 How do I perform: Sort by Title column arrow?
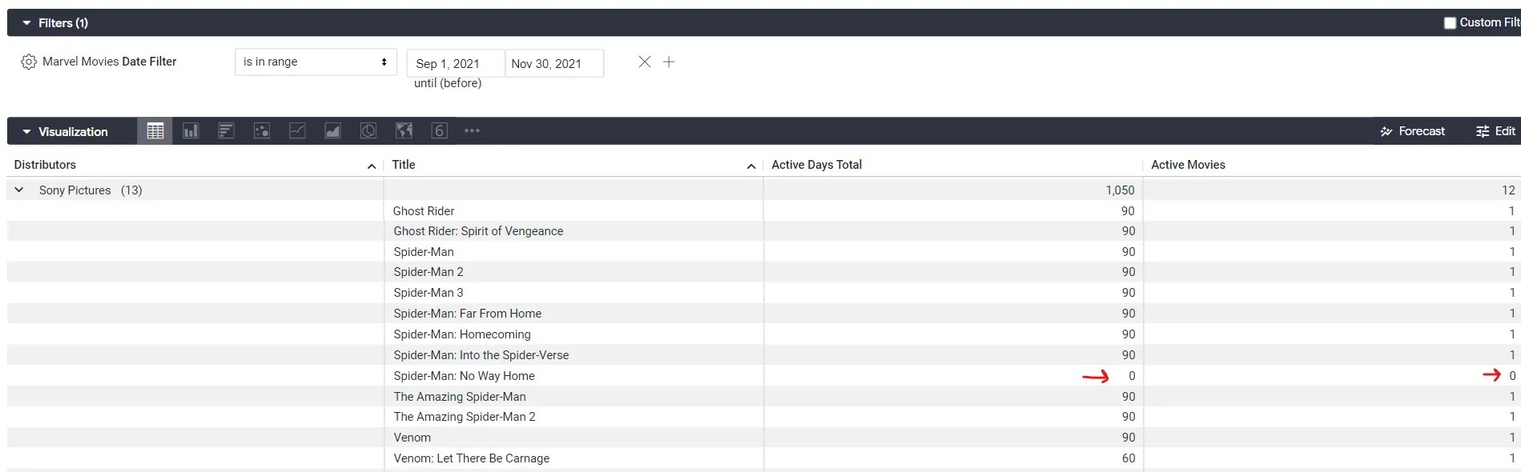tap(751, 166)
